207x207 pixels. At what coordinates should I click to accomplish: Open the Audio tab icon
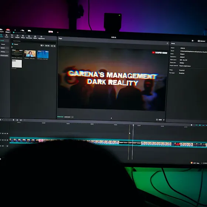click(7, 36)
